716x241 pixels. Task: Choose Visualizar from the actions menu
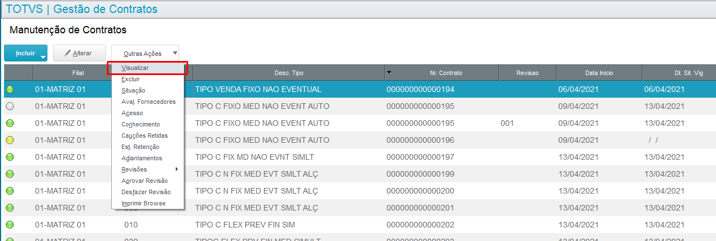(147, 68)
